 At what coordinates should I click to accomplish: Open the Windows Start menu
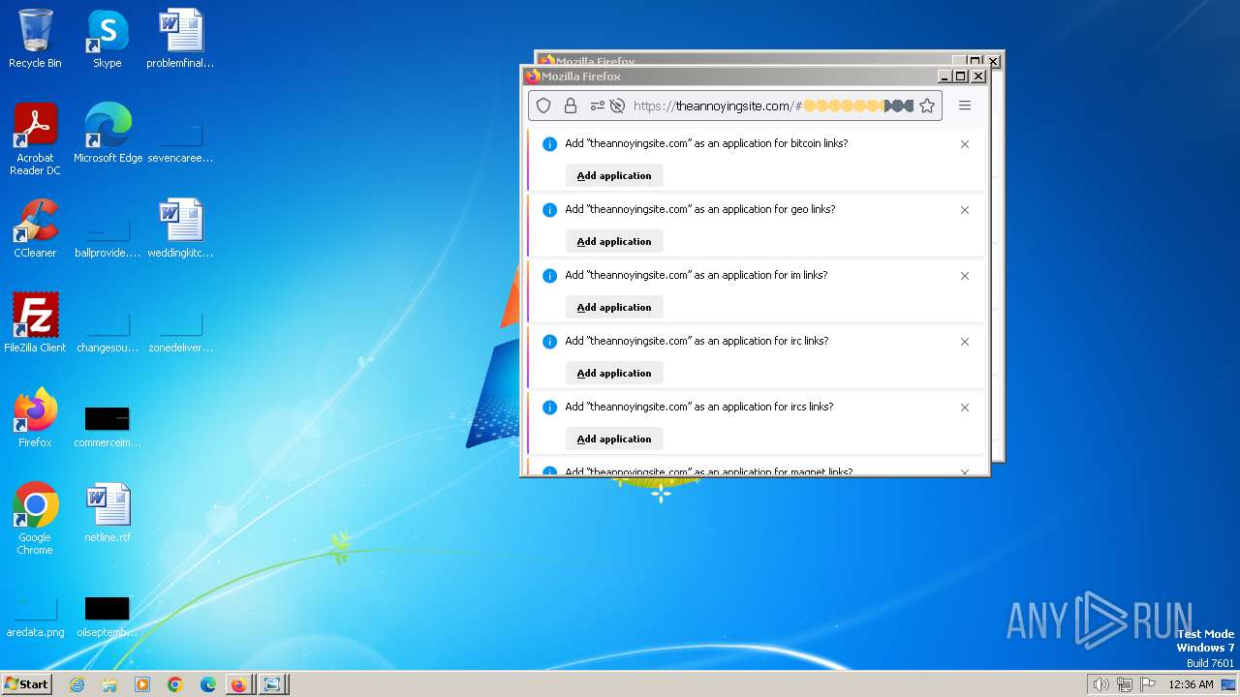coord(27,683)
